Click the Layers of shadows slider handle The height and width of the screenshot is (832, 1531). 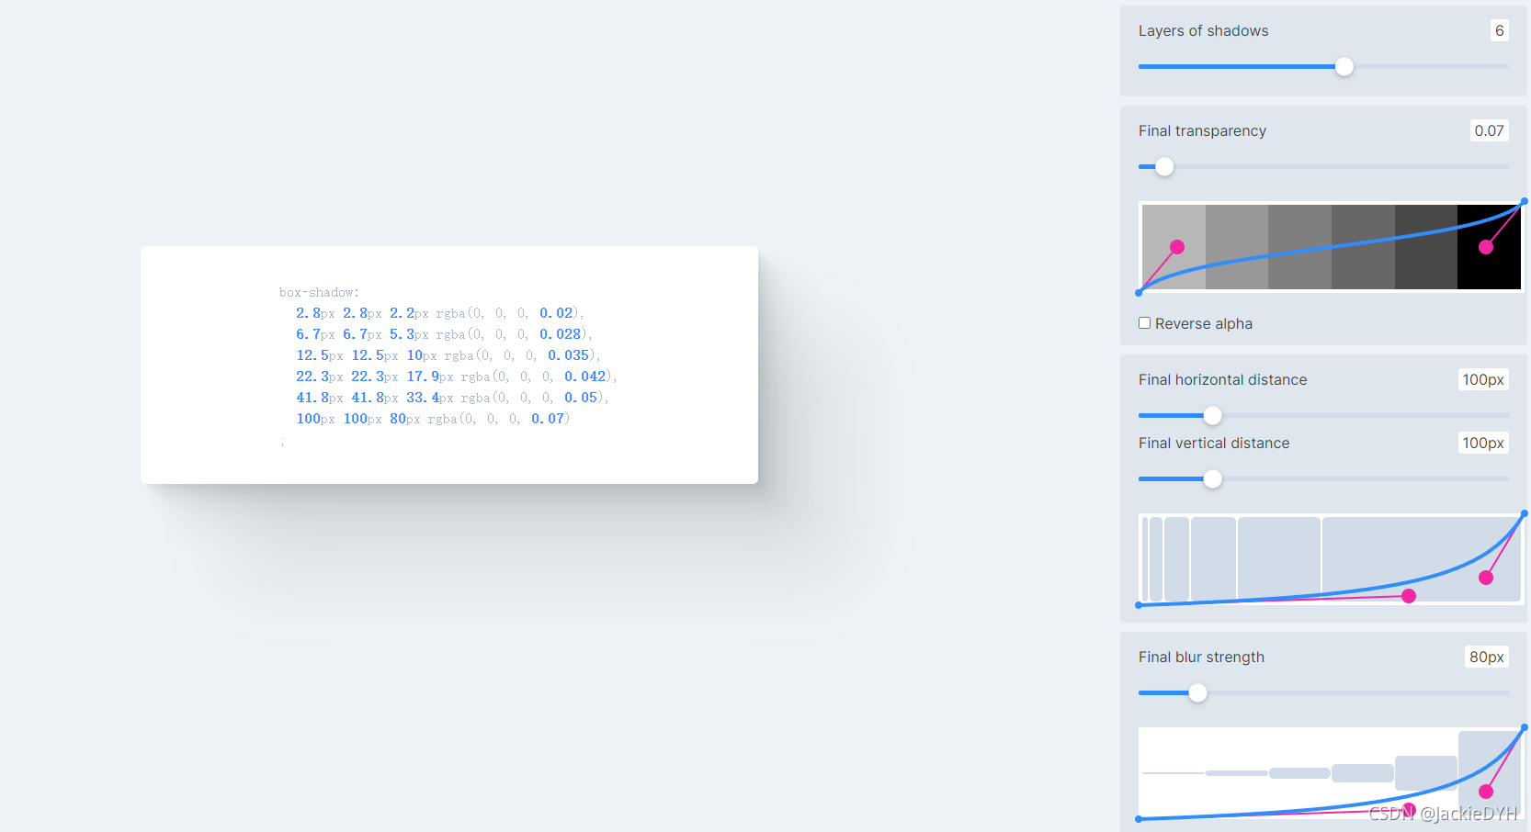coord(1344,66)
